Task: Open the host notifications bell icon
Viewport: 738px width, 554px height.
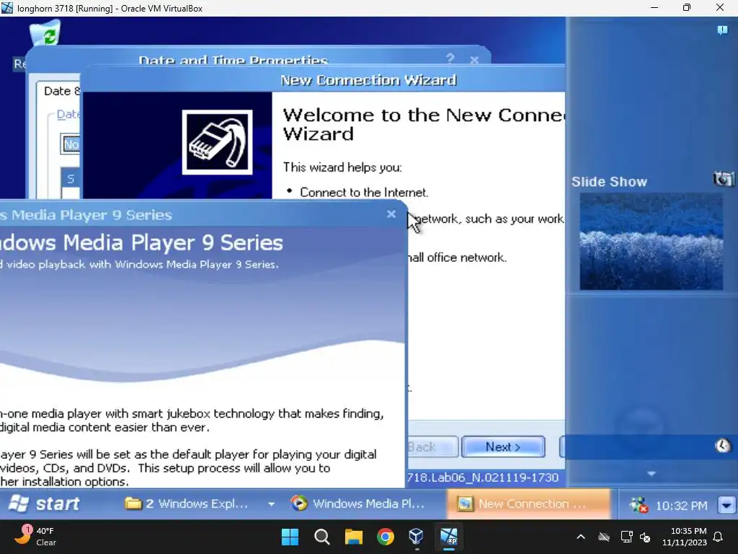Action: click(718, 537)
